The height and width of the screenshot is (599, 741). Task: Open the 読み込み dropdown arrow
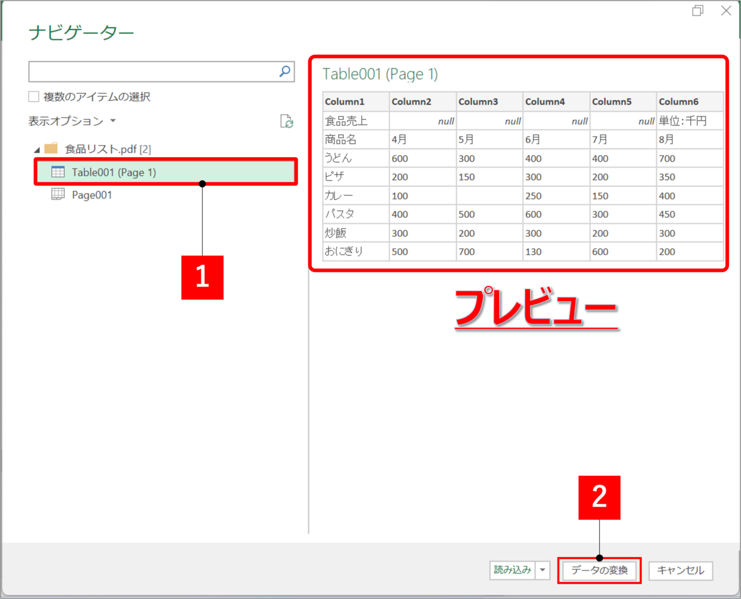pyautogui.click(x=543, y=570)
